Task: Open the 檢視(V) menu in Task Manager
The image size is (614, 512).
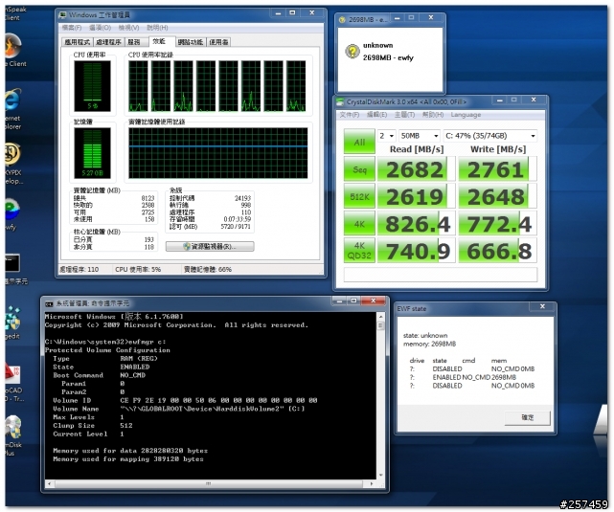Action: [126, 28]
